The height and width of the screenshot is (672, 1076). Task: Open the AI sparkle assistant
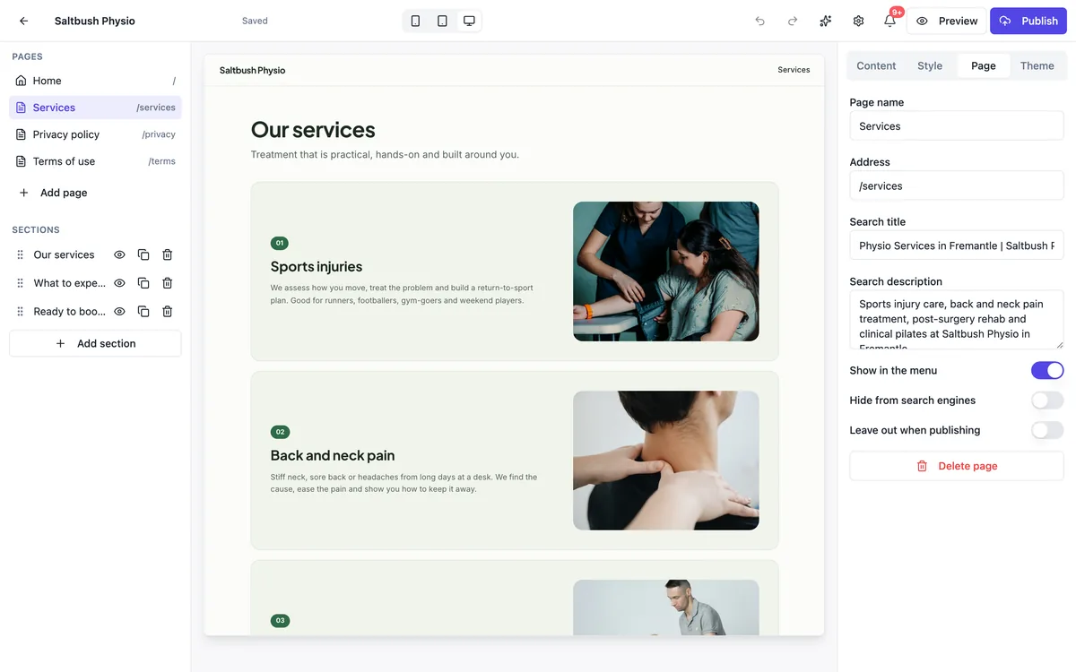[826, 21]
